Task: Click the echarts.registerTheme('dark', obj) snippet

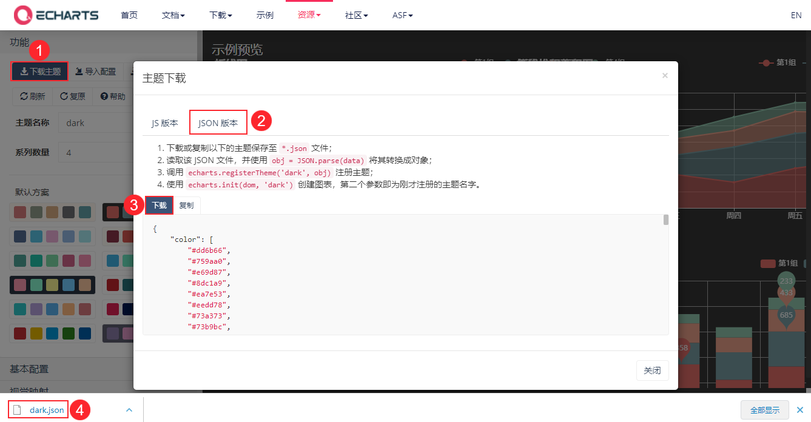Action: [259, 172]
